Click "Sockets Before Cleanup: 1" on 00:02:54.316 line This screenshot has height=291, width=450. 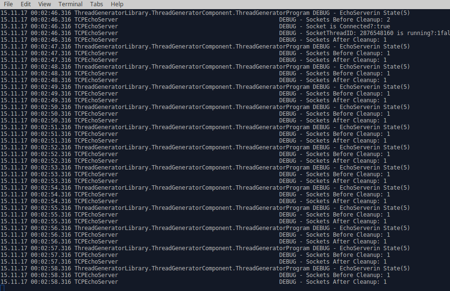click(348, 194)
